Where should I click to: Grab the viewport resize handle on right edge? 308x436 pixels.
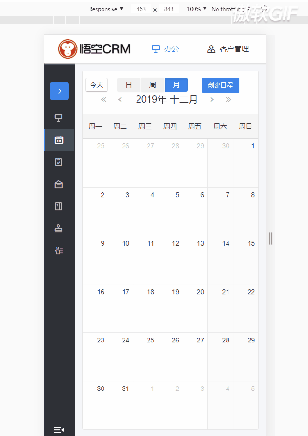(271, 238)
